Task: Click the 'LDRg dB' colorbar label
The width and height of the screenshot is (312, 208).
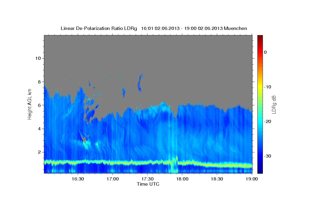Action: pos(274,104)
